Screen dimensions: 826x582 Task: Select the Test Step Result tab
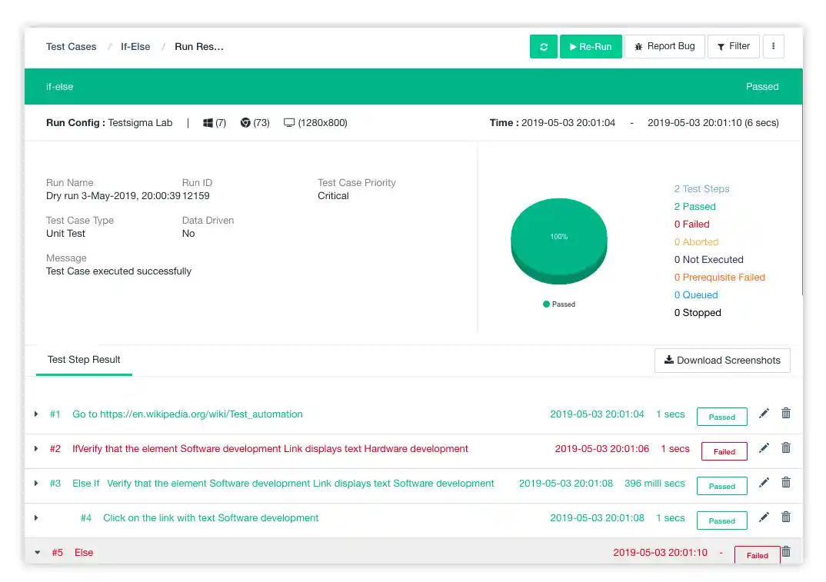pyautogui.click(x=84, y=360)
